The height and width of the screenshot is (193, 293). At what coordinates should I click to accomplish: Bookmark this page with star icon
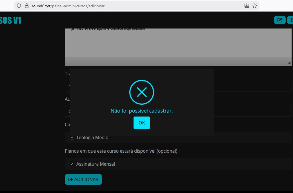pyautogui.click(x=255, y=6)
